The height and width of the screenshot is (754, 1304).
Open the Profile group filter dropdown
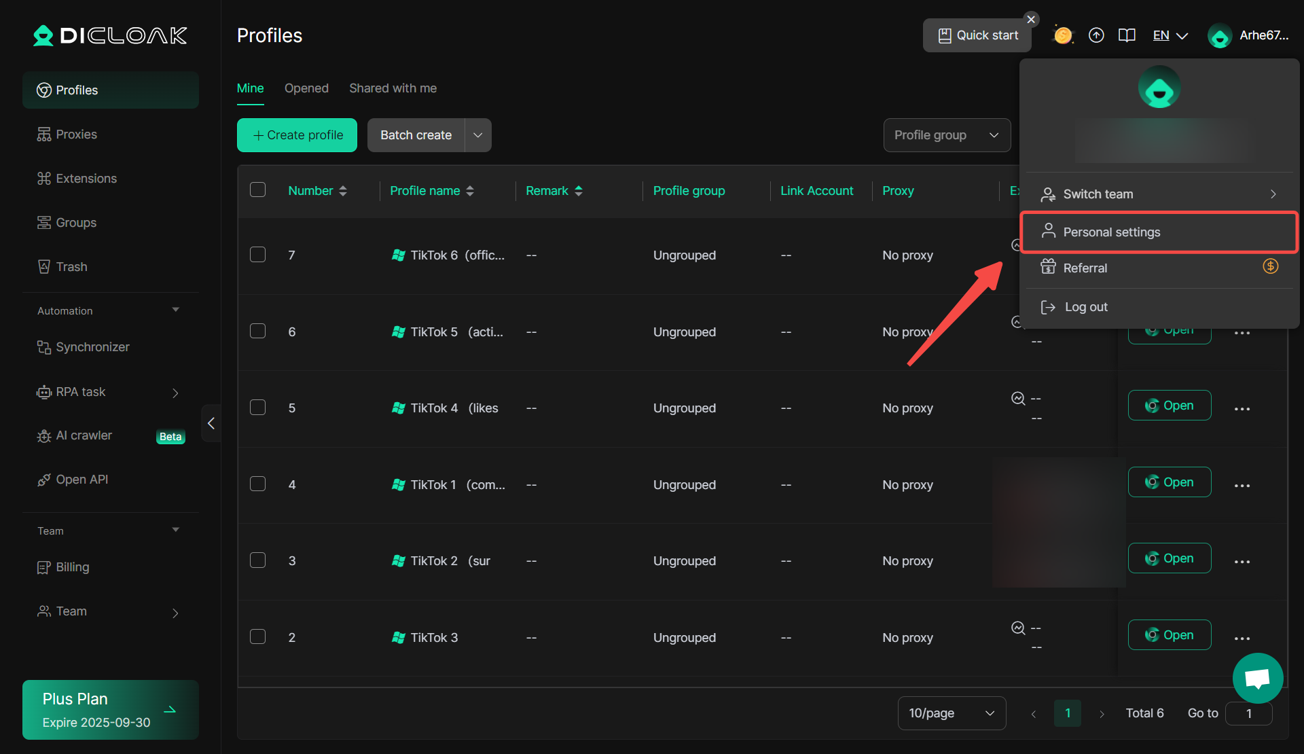click(x=947, y=135)
